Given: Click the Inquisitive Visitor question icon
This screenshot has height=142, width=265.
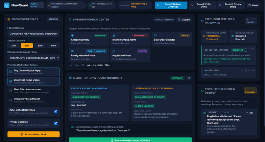Looking at the screenshot, I should pyautogui.click(x=114, y=51).
